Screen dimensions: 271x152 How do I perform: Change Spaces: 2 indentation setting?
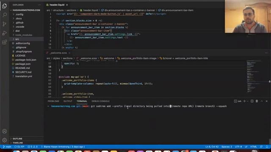pos(227,147)
